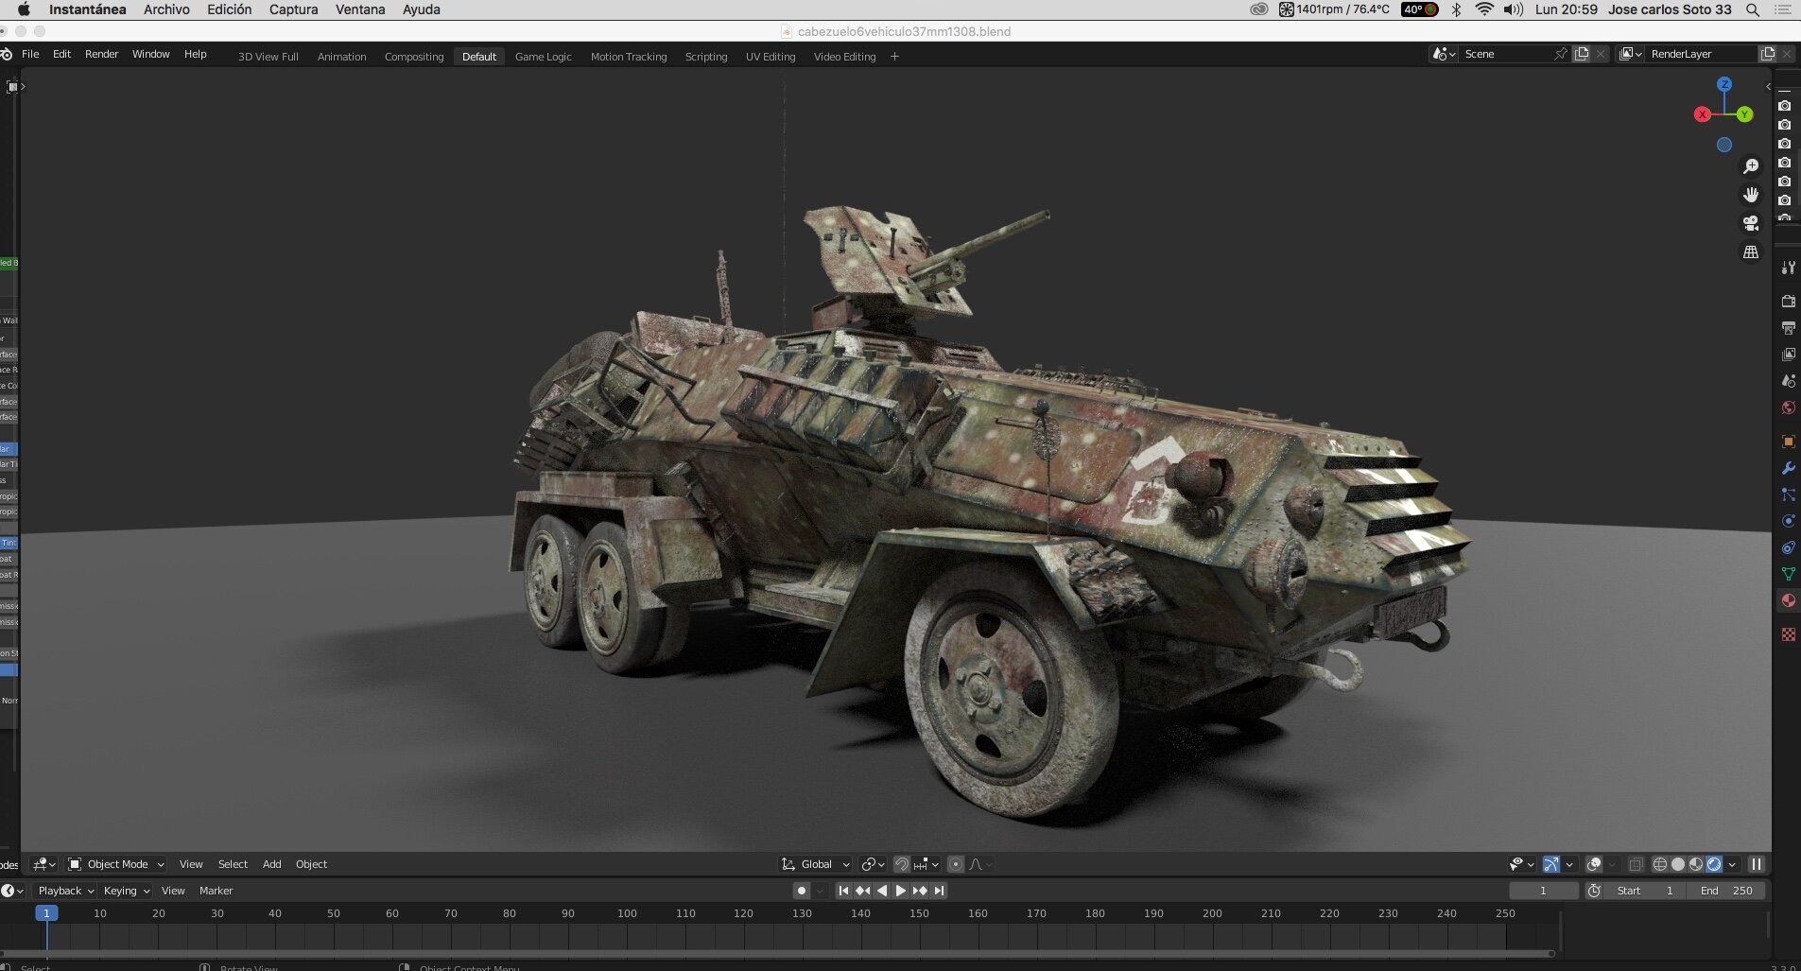The image size is (1801, 971).
Task: Click the End frame 250 field
Action: 1727,891
